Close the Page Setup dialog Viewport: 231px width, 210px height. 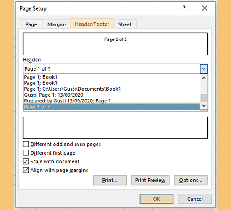tap(205, 8)
